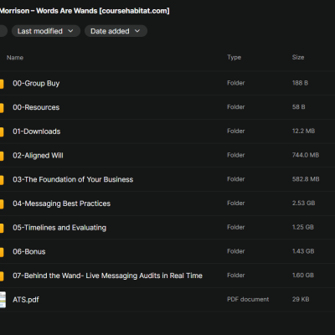The width and height of the screenshot is (335, 335).
Task: Select the 1.60 GB size row entry
Action: [303, 276]
